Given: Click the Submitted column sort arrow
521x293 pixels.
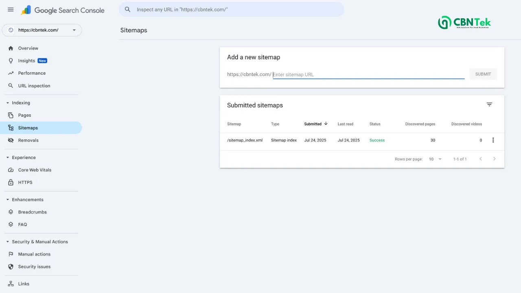Looking at the screenshot, I should (x=326, y=124).
